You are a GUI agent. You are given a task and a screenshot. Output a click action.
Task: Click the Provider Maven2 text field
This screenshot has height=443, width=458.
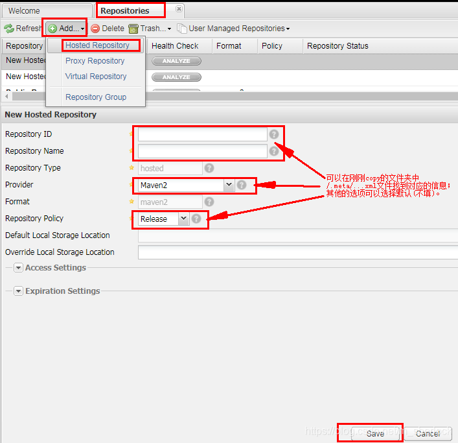(x=181, y=186)
